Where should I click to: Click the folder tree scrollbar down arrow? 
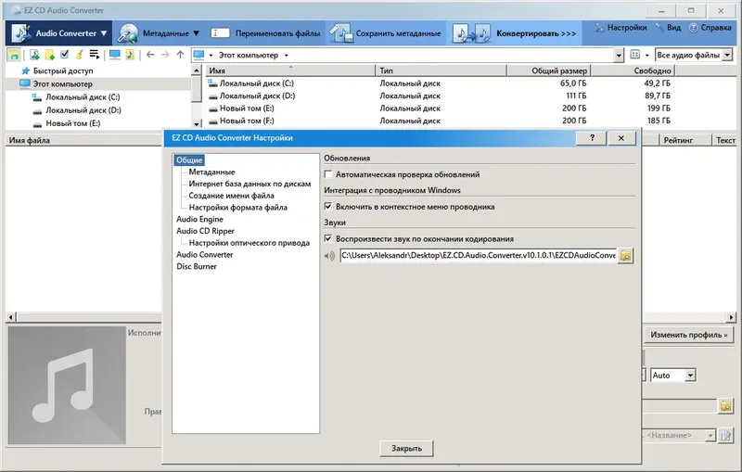[x=197, y=124]
